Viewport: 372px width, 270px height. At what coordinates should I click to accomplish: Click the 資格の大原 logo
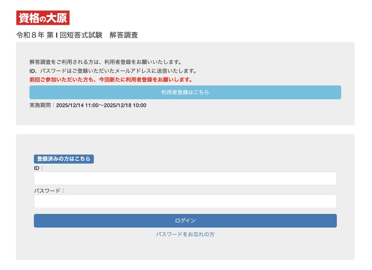pyautogui.click(x=43, y=18)
